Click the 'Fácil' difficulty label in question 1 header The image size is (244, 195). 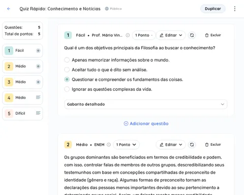point(80,35)
